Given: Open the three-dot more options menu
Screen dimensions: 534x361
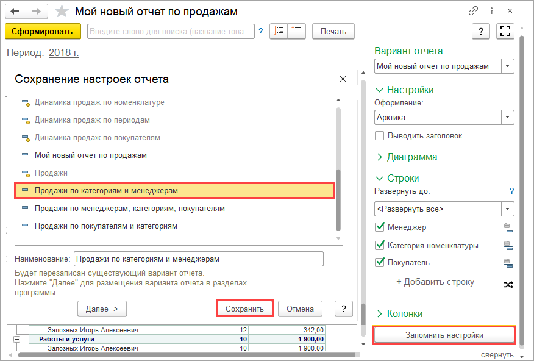Looking at the screenshot, I should (x=490, y=12).
